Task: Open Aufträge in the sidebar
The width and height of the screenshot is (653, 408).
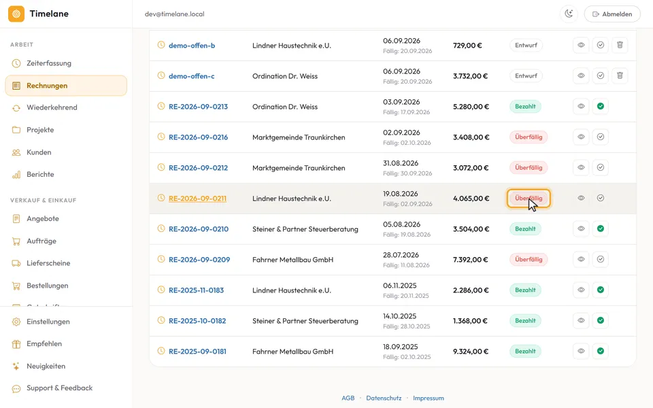Action: coord(66,241)
